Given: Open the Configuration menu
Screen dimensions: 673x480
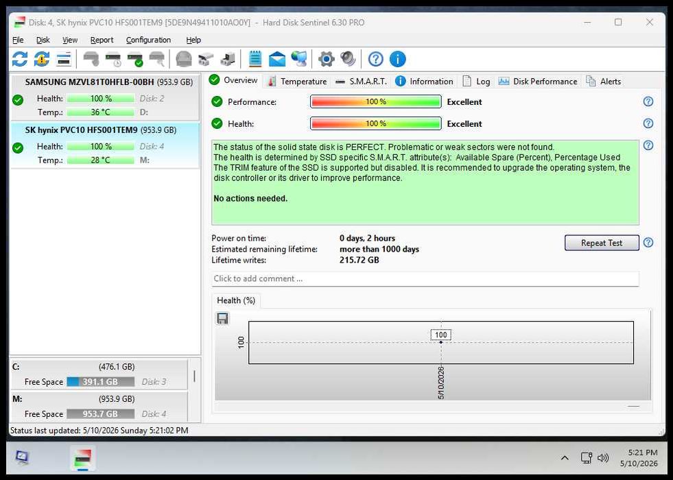Looking at the screenshot, I should [148, 40].
